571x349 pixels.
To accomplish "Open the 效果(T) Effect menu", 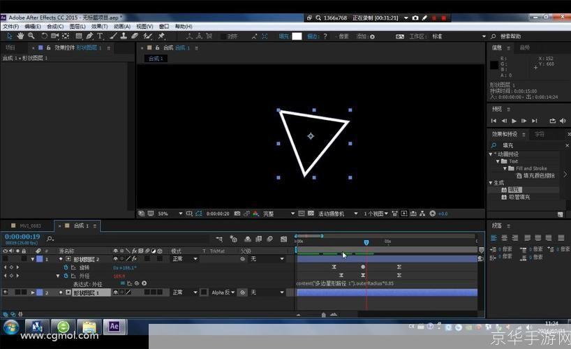I will [x=99, y=27].
